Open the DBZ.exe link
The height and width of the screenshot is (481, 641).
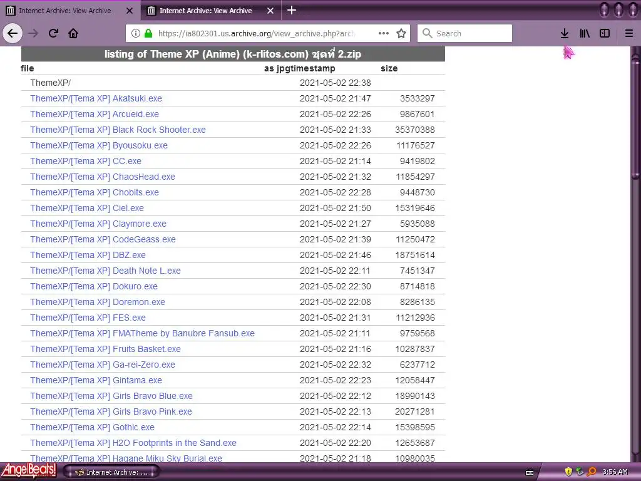point(88,256)
